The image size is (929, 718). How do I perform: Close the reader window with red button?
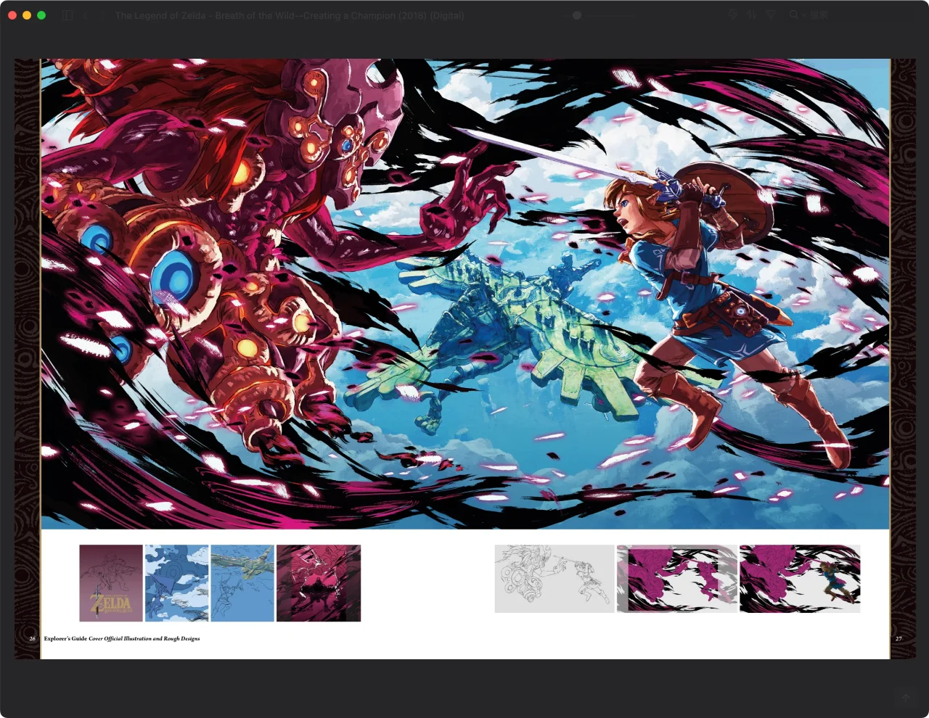(12, 15)
